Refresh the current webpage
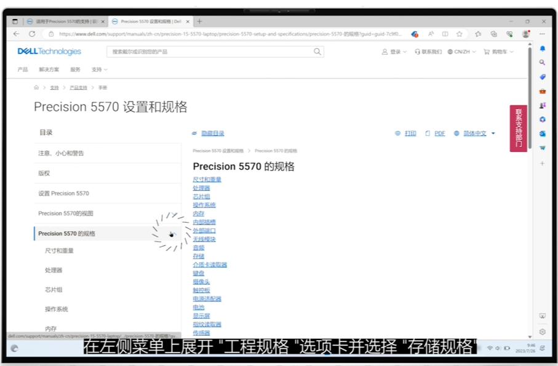The height and width of the screenshot is (366, 558). pos(32,34)
